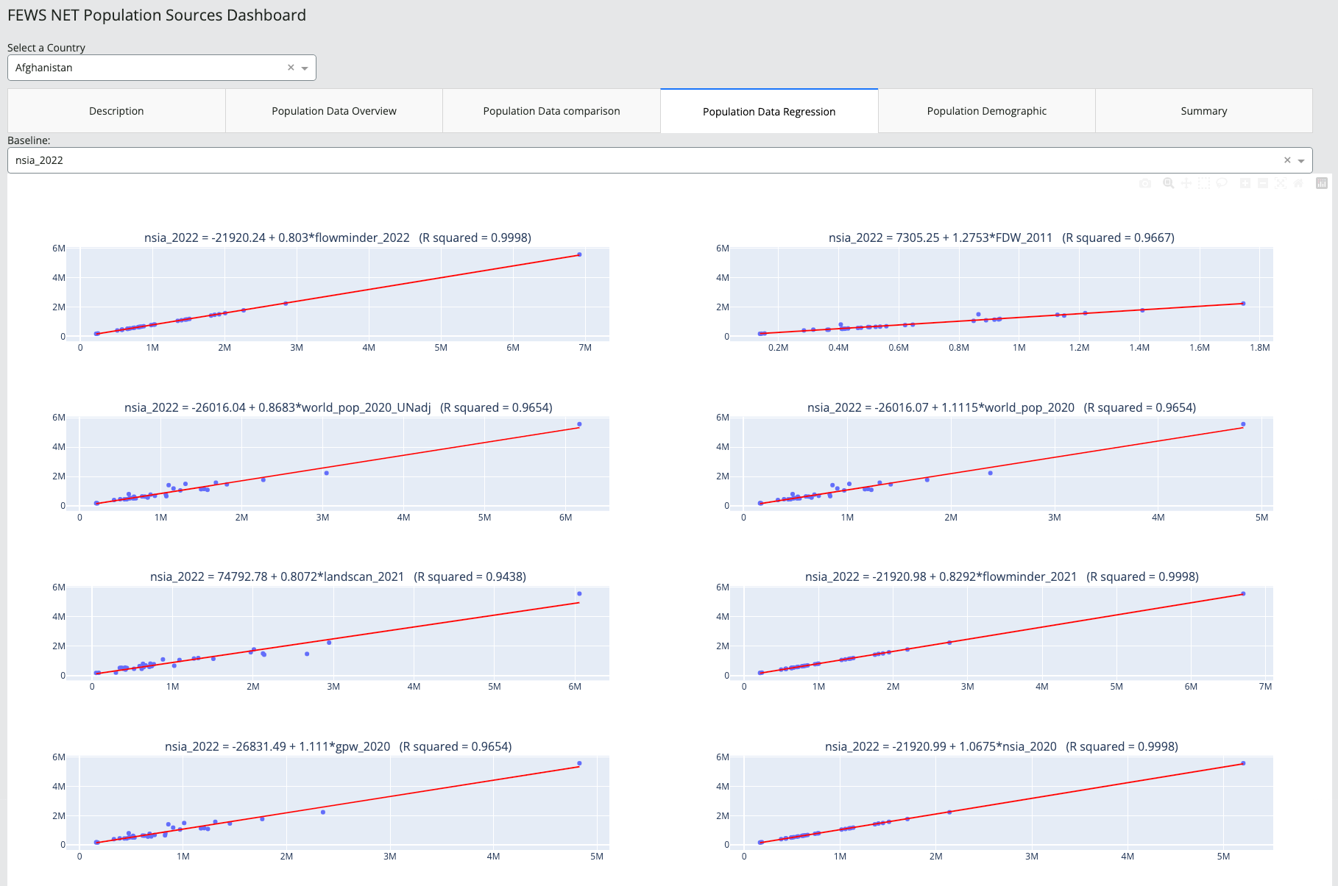Open the Population Data Overview tab

tap(334, 111)
